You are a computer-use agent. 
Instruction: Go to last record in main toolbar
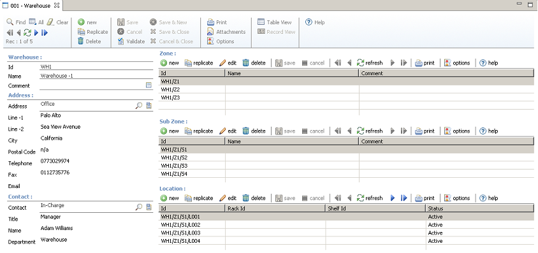click(x=45, y=33)
